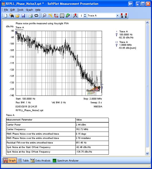152x169 pixels.
Task: Click the scroll down arrow of vertical scrollbar
Action: (x=147, y=153)
